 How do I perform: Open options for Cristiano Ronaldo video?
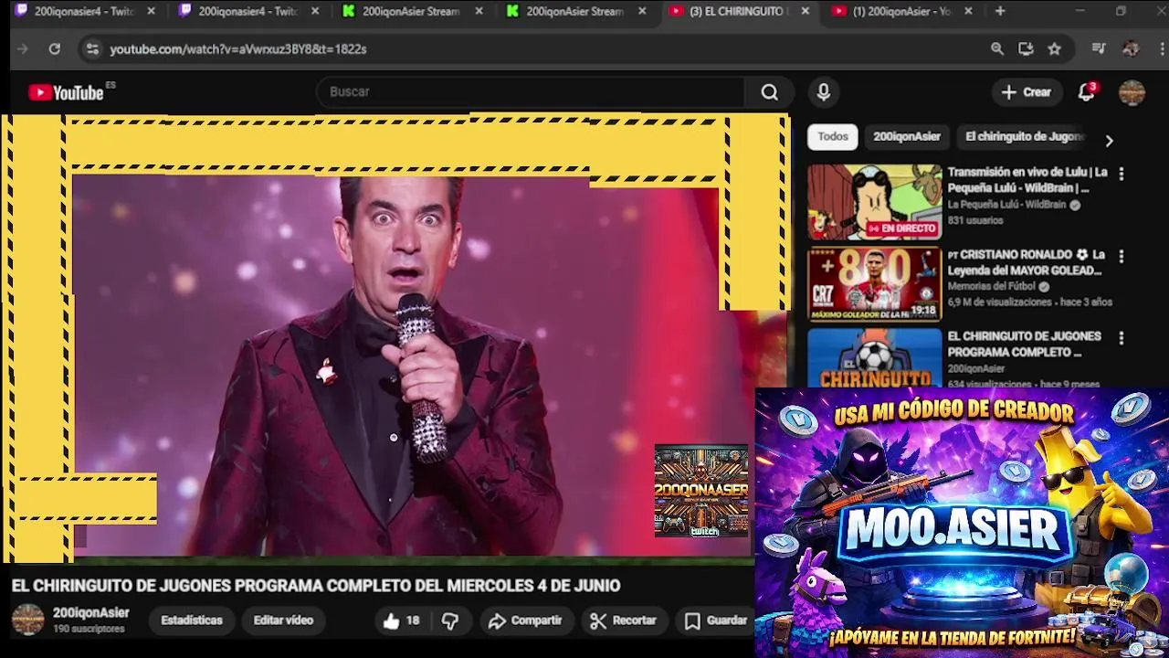[1122, 257]
